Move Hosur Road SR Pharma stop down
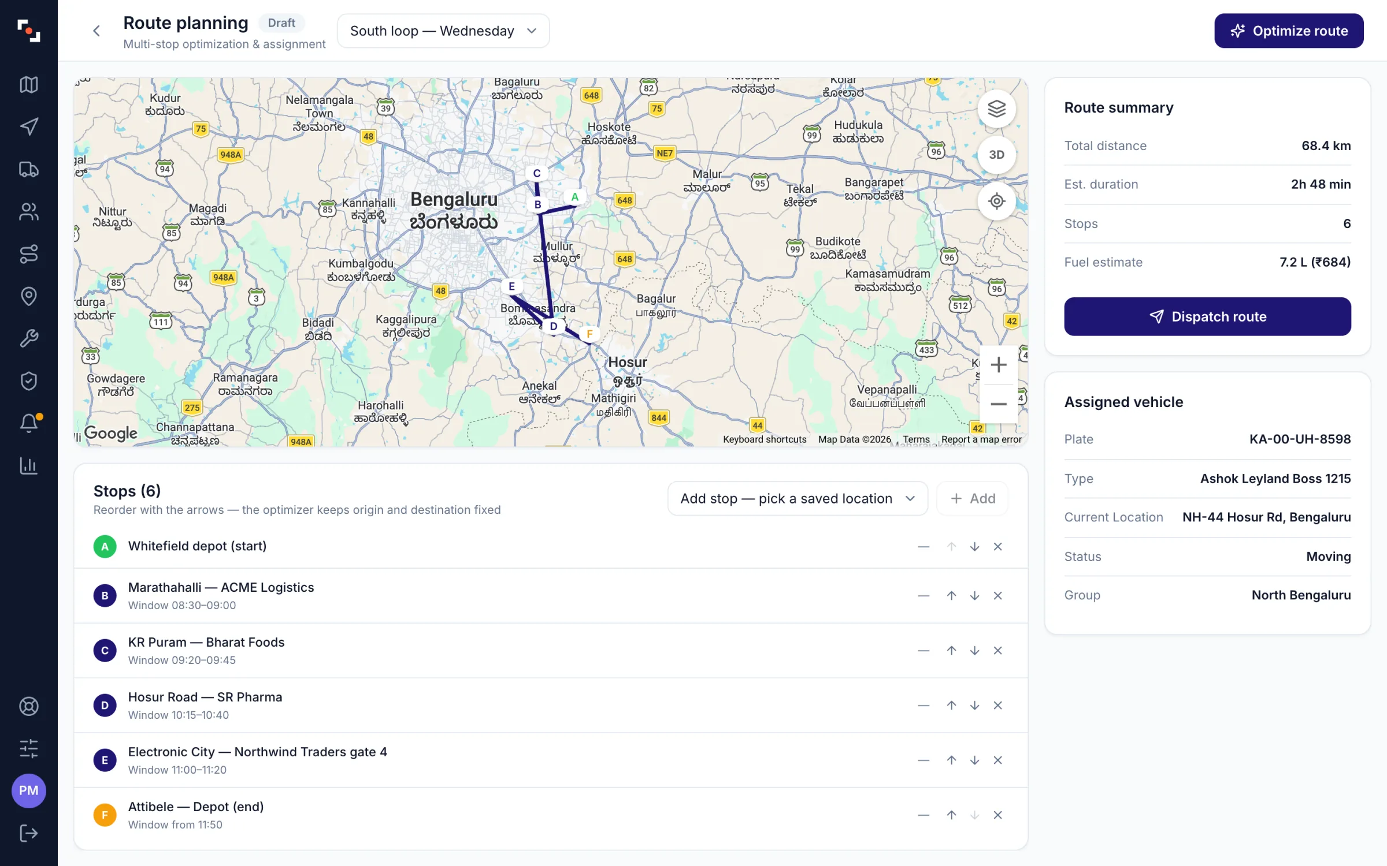 tap(974, 705)
